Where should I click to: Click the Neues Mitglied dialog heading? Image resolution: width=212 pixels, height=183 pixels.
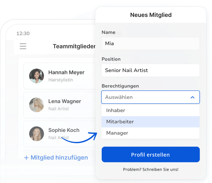(x=151, y=15)
